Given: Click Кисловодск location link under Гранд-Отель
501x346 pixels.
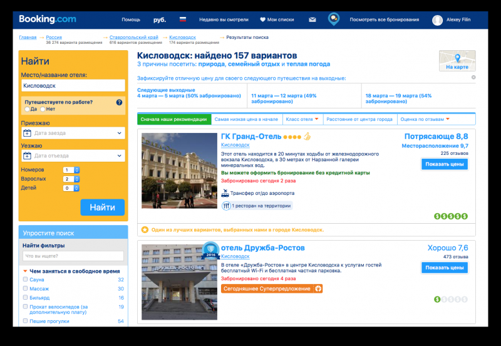Looking at the screenshot, I should (x=235, y=145).
